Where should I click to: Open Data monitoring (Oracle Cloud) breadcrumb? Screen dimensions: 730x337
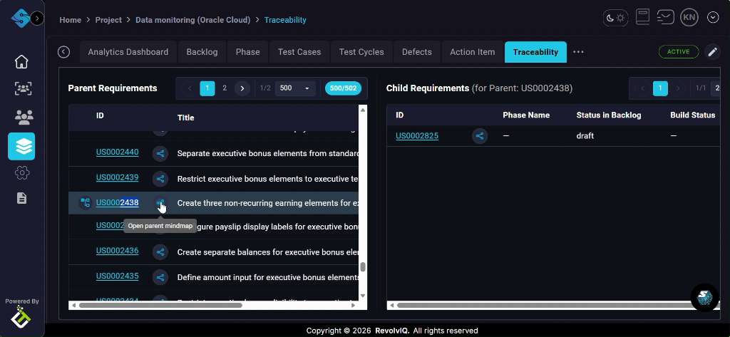[x=192, y=20]
